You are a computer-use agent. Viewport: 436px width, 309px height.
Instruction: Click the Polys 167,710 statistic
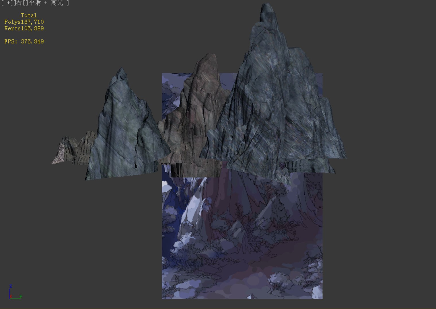coord(24,22)
